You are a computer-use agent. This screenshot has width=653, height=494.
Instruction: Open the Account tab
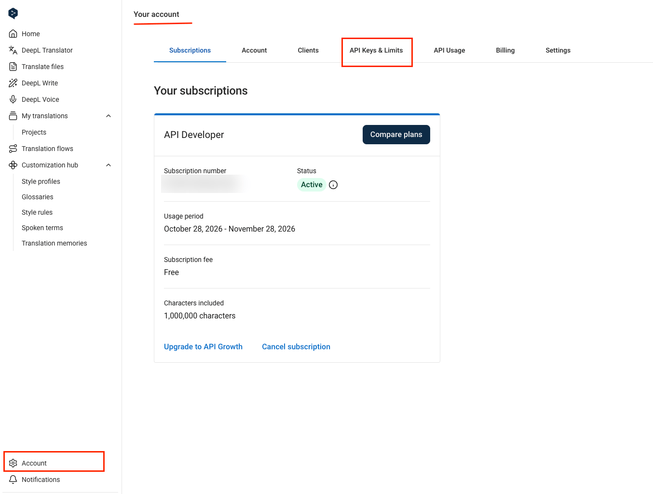point(254,50)
